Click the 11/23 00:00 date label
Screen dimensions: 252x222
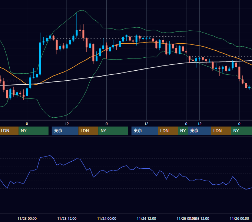(x=27, y=218)
